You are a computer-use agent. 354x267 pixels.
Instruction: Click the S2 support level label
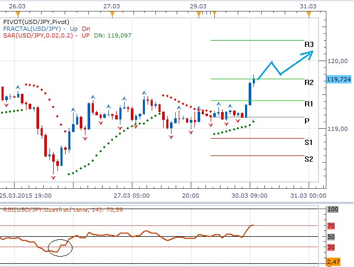pos(309,159)
